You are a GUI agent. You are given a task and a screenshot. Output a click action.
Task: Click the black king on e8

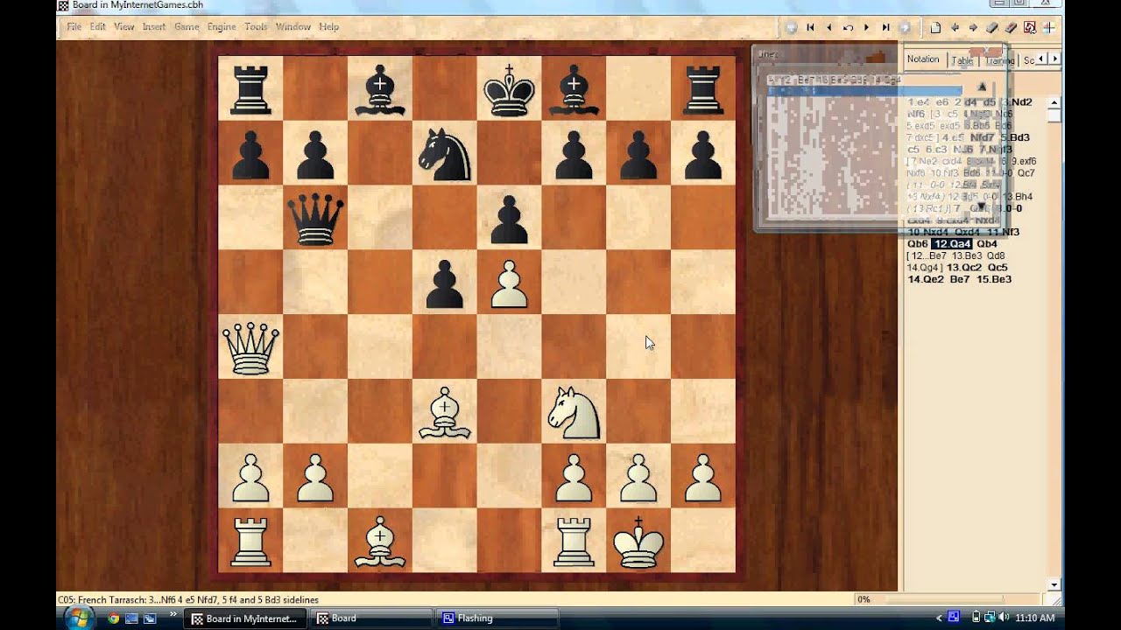510,90
